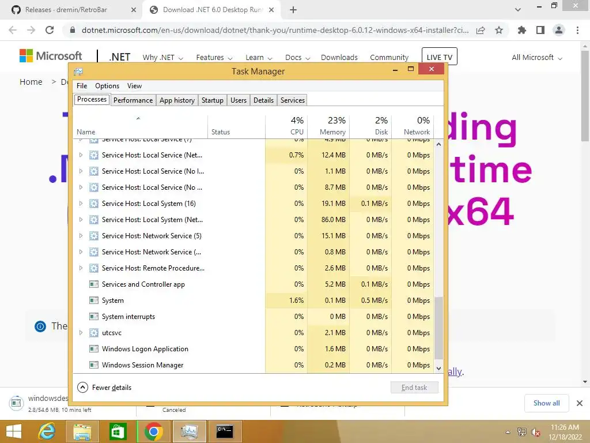Switch to the Users tab

239,100
